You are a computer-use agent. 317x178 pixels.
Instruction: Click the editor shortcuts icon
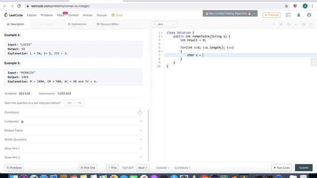[296, 24]
